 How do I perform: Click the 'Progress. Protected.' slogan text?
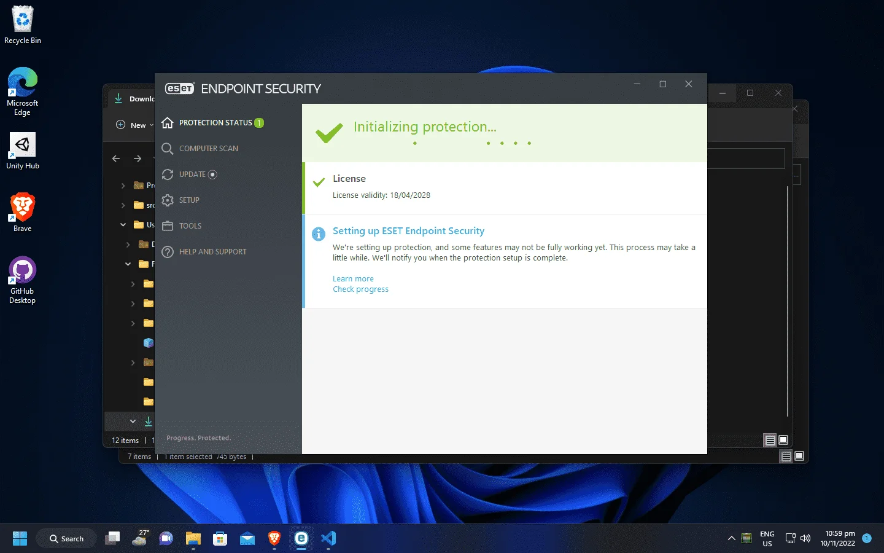pos(198,438)
